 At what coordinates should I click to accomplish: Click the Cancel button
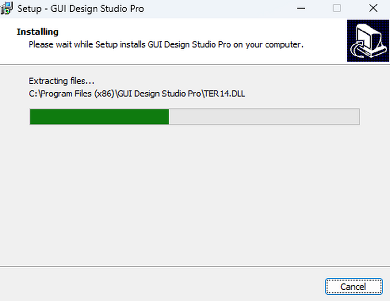(x=353, y=287)
